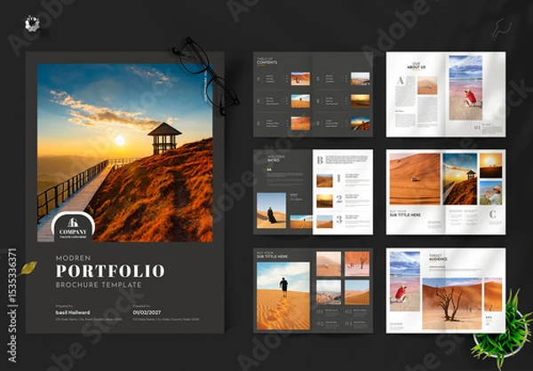
Task: Select the large sunset gazebo cover photo
Action: pos(125,153)
